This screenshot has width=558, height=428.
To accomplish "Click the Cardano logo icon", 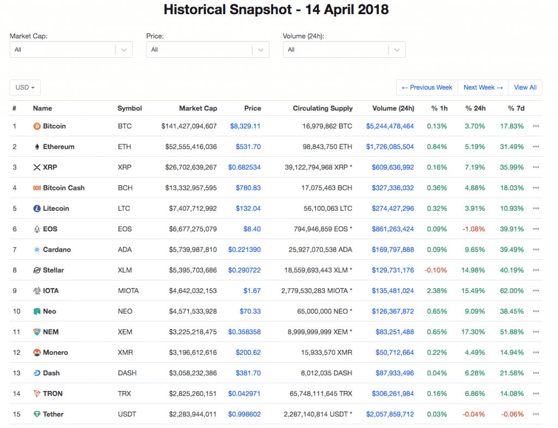I will pos(37,250).
